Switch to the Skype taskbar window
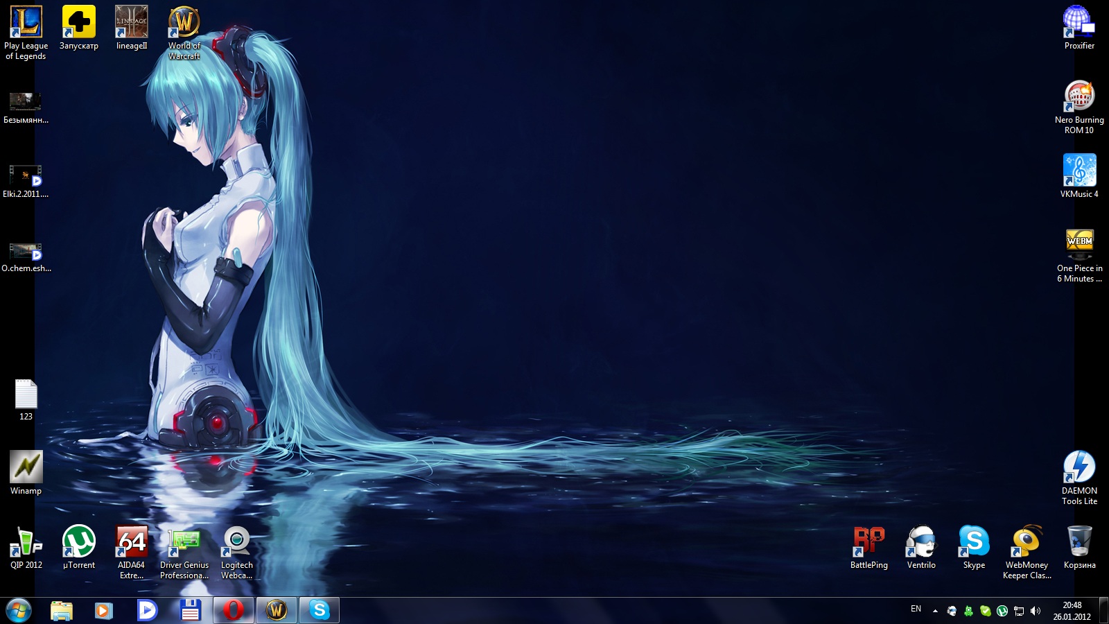Image resolution: width=1109 pixels, height=624 pixels. (320, 611)
